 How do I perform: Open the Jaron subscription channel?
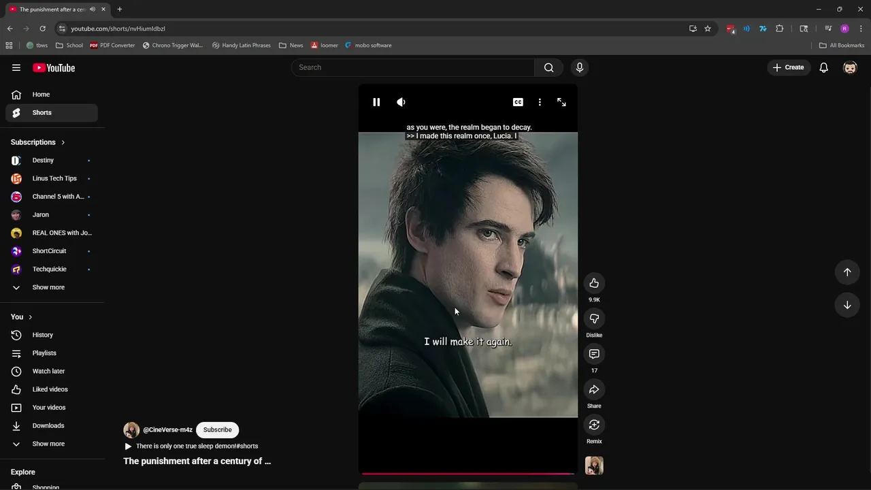tap(52, 215)
